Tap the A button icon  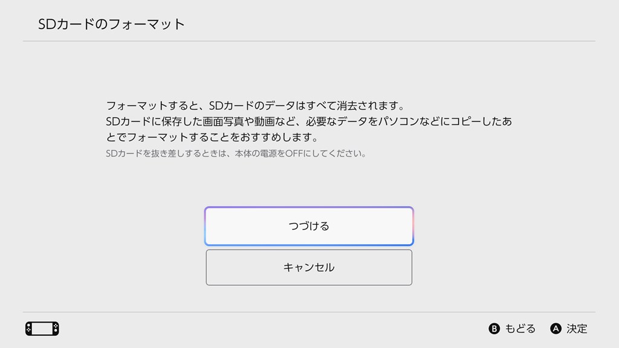click(x=556, y=329)
